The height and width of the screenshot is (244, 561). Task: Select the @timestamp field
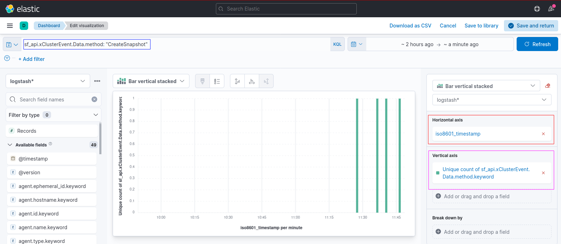pos(52,158)
